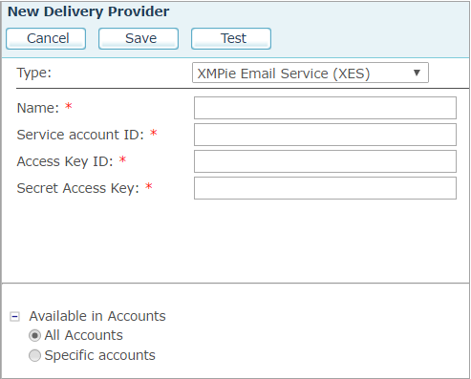Image resolution: width=471 pixels, height=379 pixels.
Task: Click the Access Key ID field
Action: 325,161
